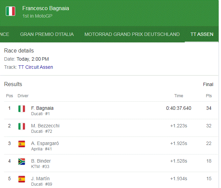Click the Pos column header
Screen dimensions: 221x188
[x=9, y=96]
